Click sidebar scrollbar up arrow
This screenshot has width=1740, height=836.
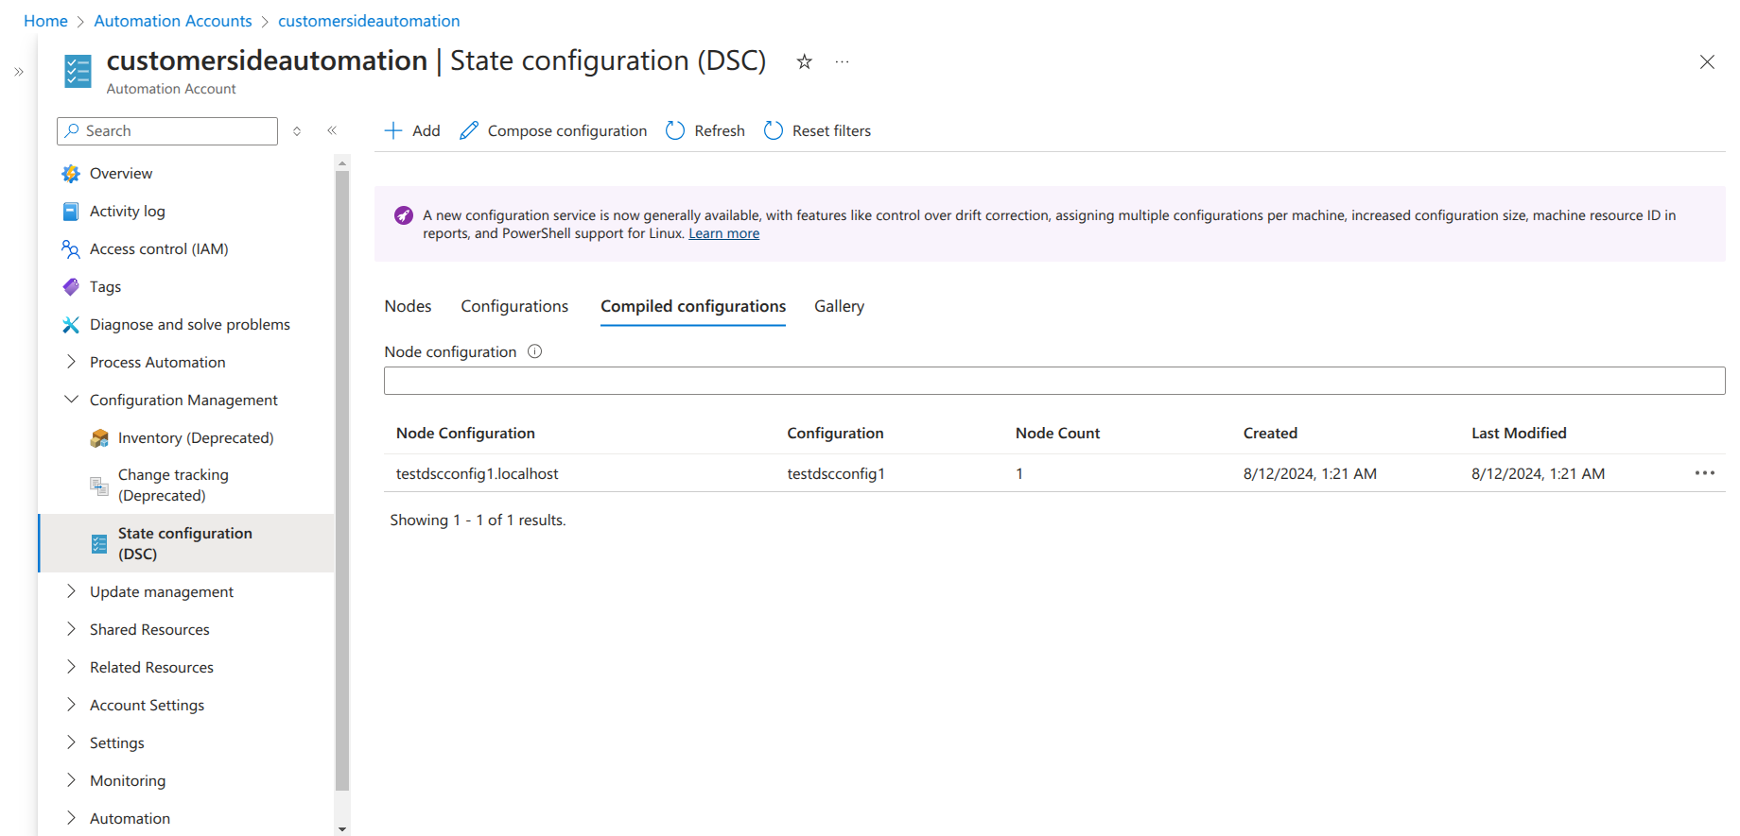click(342, 162)
